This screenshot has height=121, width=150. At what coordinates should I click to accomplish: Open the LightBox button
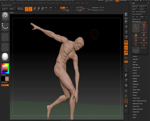(x=13, y=9)
